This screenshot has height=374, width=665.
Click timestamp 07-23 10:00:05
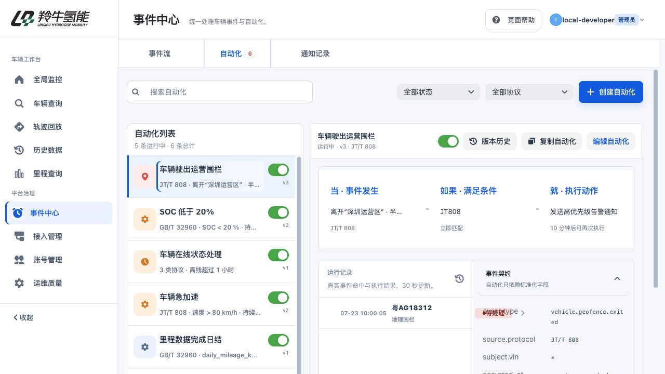(x=364, y=313)
